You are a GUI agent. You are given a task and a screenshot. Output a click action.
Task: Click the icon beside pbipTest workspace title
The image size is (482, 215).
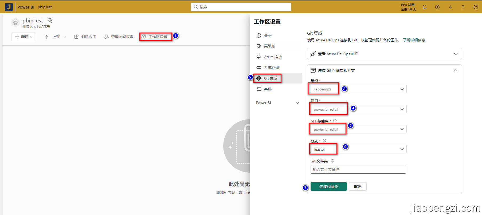click(50, 21)
